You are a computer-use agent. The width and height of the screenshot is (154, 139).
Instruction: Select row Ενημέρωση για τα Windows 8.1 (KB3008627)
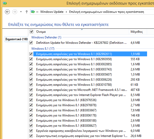[90, 126]
